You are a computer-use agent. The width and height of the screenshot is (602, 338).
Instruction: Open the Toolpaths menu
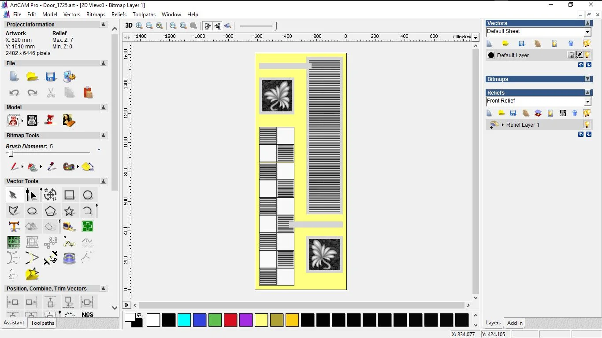144,15
